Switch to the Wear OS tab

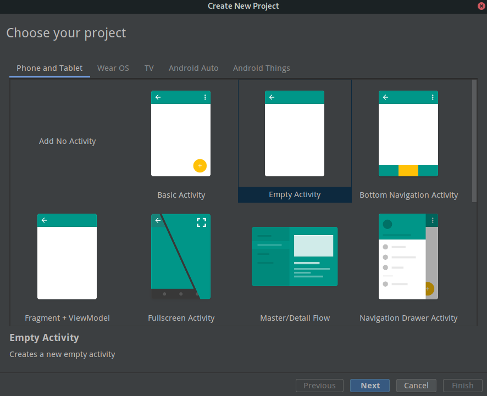(113, 68)
